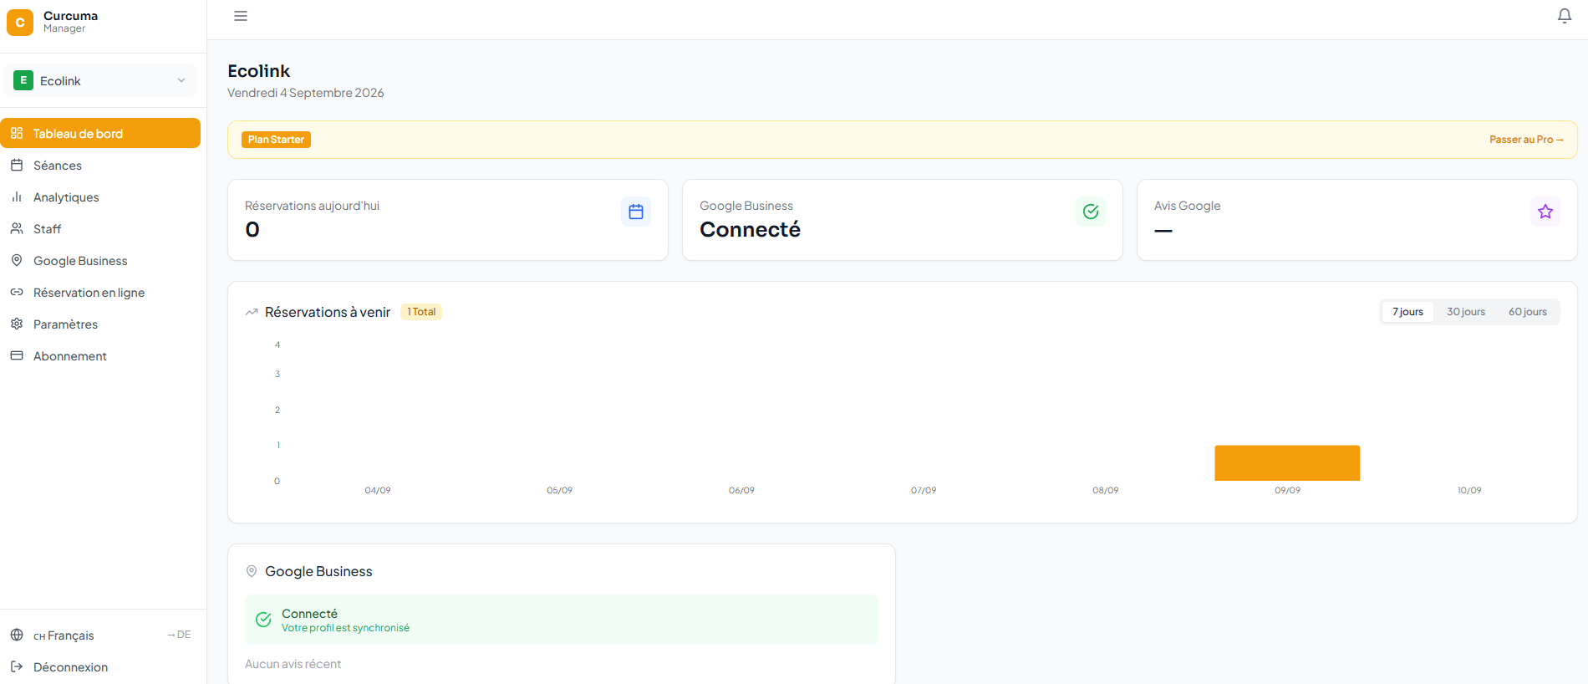
Task: Toggle the hamburger sidebar menu icon
Action: (x=241, y=16)
